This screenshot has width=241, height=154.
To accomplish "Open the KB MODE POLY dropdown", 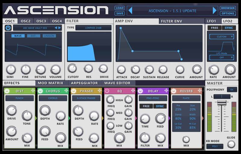I will tap(215, 146).
